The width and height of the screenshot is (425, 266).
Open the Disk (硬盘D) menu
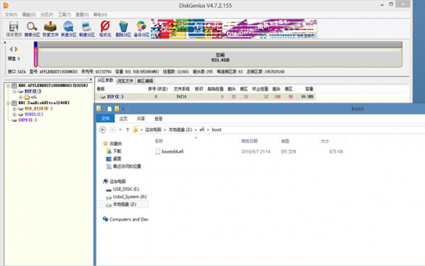29,15
